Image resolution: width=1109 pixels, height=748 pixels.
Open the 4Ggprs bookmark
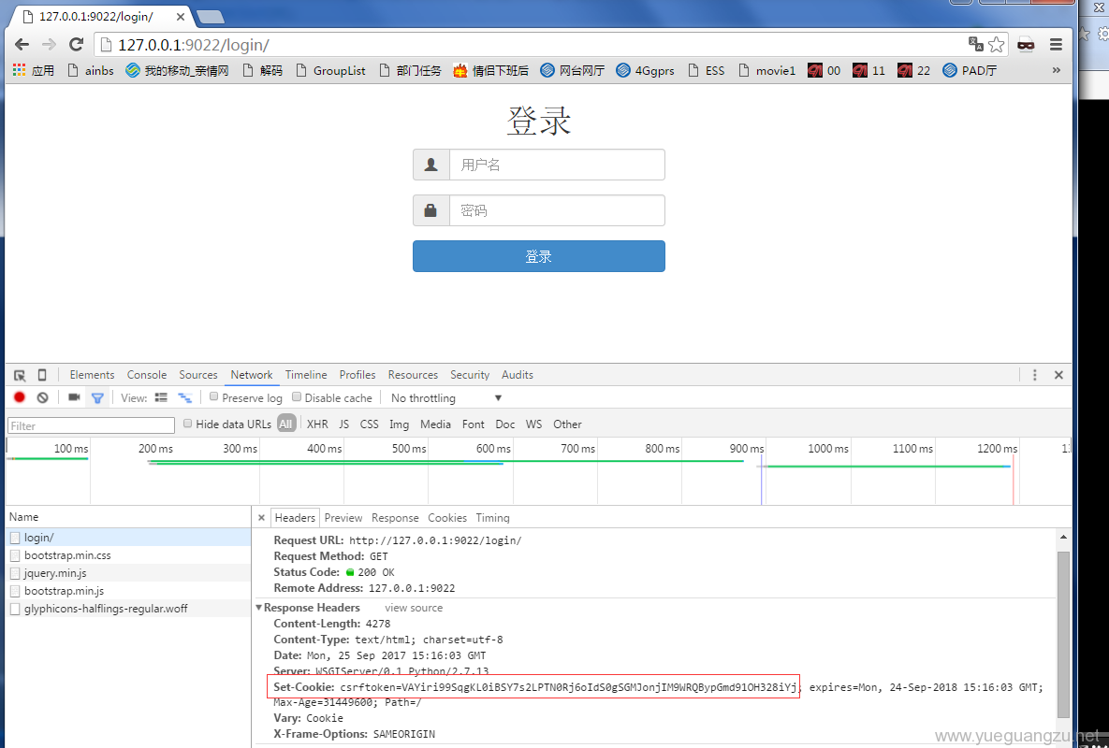645,71
